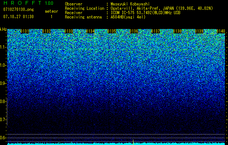
Task: Click the 0135 time marker
Action: pyautogui.click(x=112, y=31)
